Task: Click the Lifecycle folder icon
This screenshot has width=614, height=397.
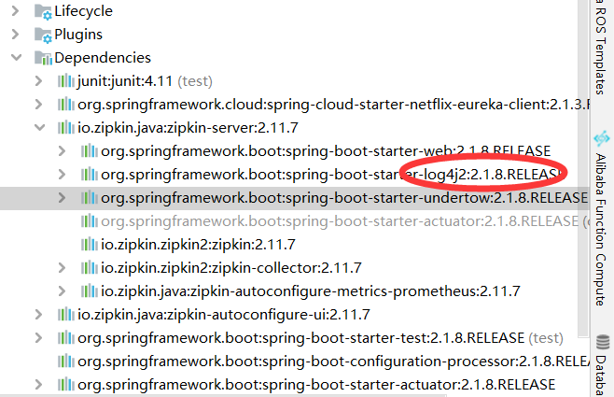Action: pyautogui.click(x=43, y=12)
